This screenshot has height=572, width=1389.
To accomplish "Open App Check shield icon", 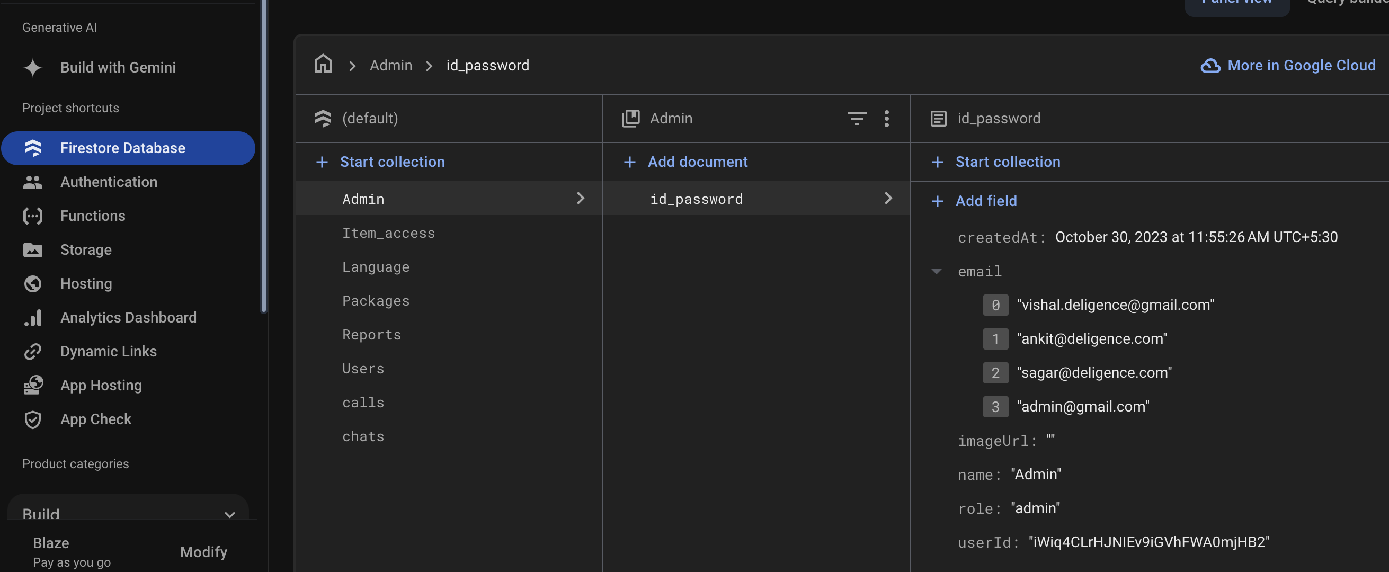I will pos(33,419).
